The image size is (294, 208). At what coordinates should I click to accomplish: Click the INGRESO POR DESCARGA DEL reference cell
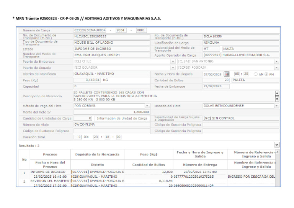tap(251, 177)
